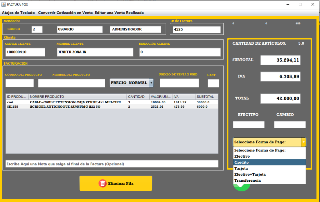The height and width of the screenshot is (202, 320).
Task: Pick Efectivo+Tarjeta payment option
Action: coord(250,175)
